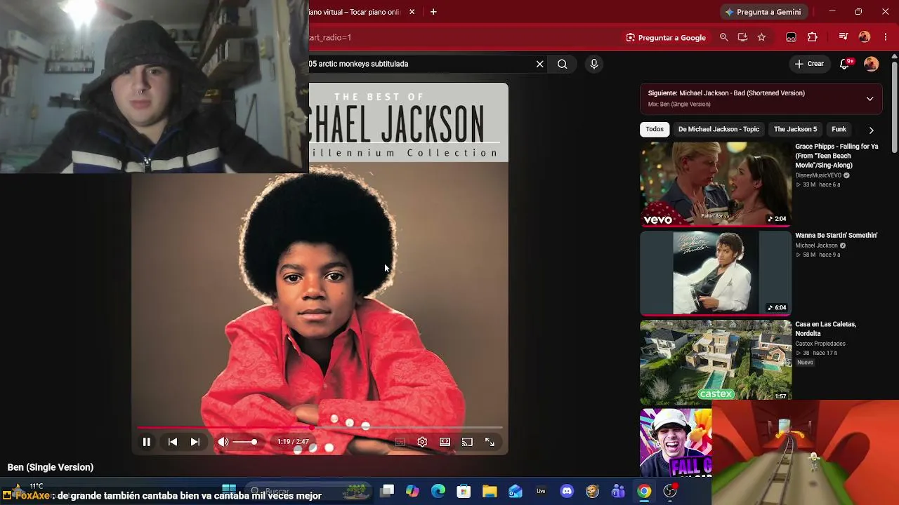The width and height of the screenshot is (899, 505).
Task: Start voice search with the microphone
Action: coord(594,64)
